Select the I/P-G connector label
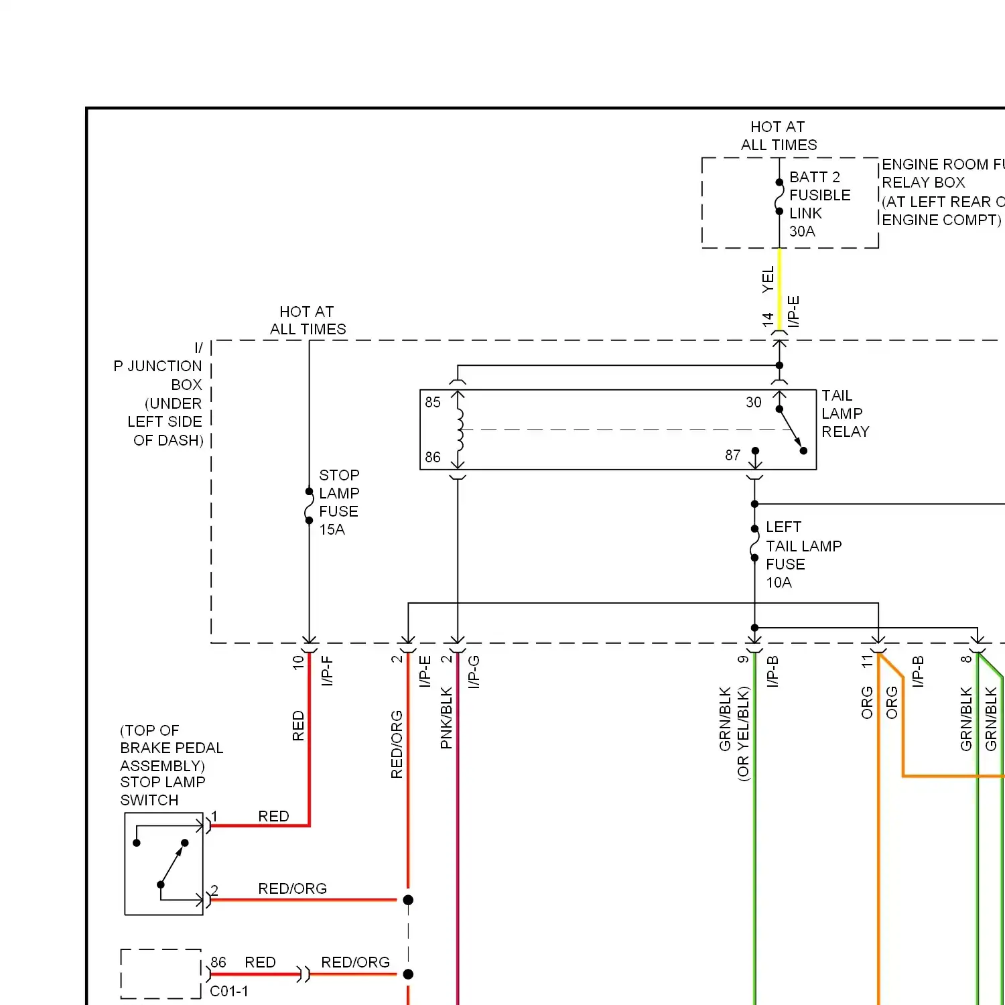Screen dimensions: 1005x1005 tap(474, 672)
